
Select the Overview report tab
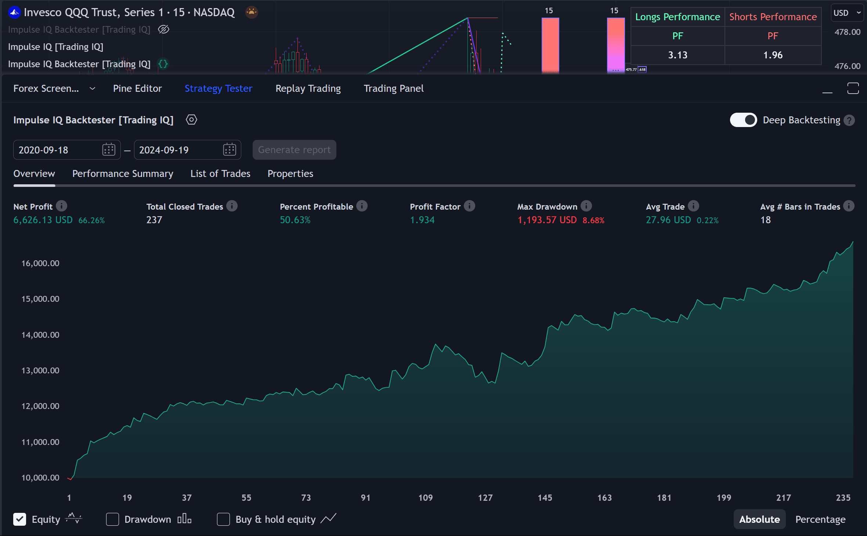click(34, 174)
